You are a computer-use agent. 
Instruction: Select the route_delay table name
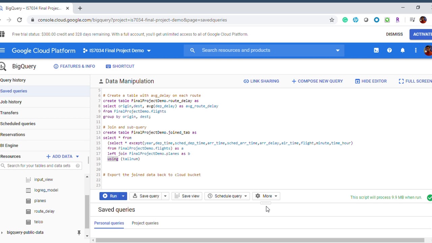(44, 211)
